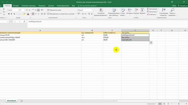Image resolution: width=188 pixels, height=105 pixels.
Task: Toggle center text alignment
Action: pyautogui.click(x=36, y=14)
